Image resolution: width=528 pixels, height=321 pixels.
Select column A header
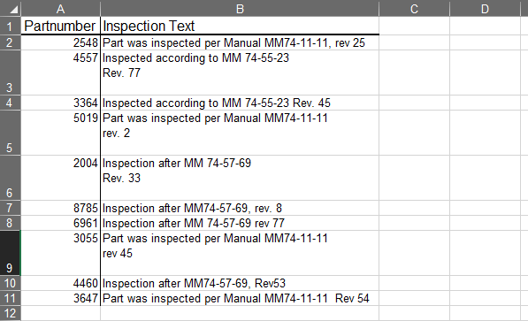[x=61, y=8]
